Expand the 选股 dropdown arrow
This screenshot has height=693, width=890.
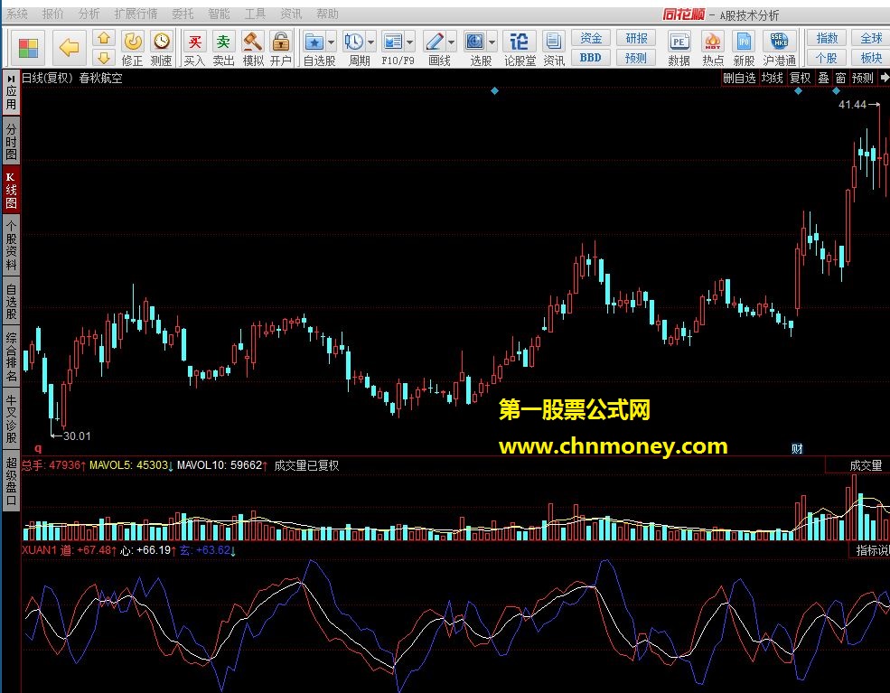(x=492, y=42)
